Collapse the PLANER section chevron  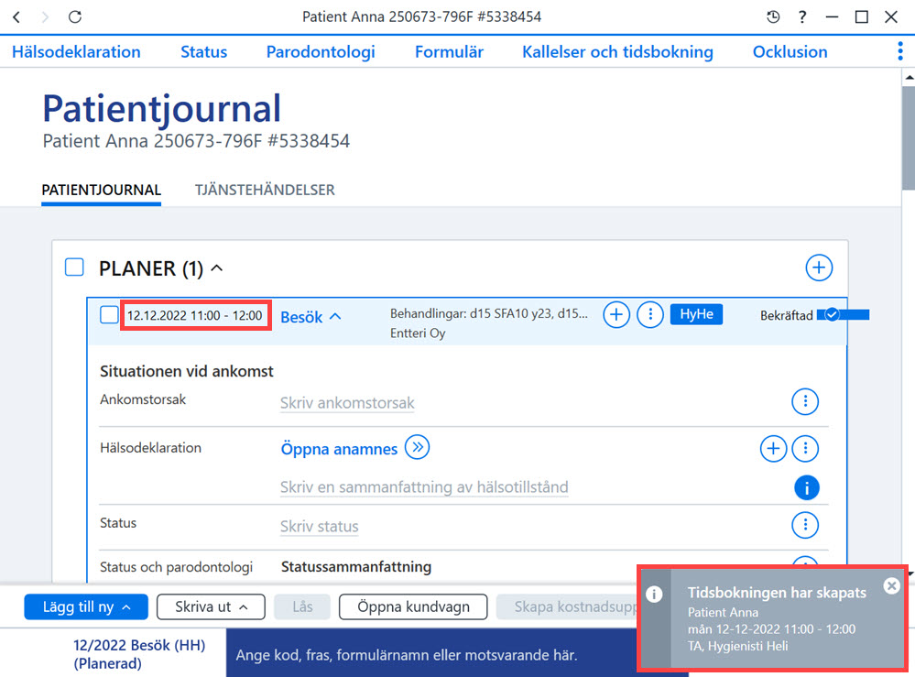coord(216,268)
